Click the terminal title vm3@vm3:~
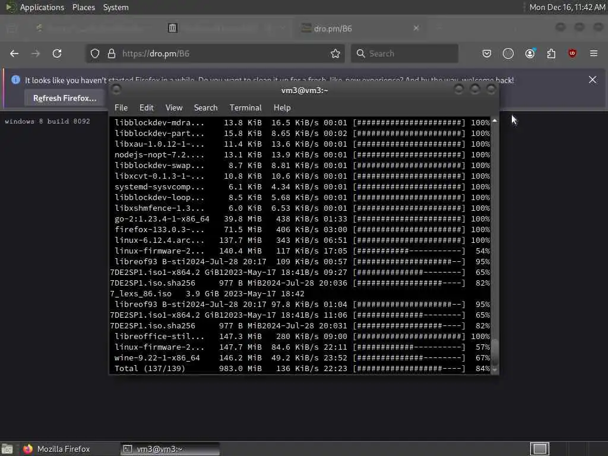The width and height of the screenshot is (608, 456). coord(305,90)
